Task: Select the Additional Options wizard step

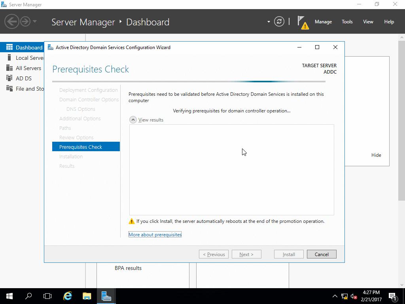Action: pyautogui.click(x=80, y=118)
